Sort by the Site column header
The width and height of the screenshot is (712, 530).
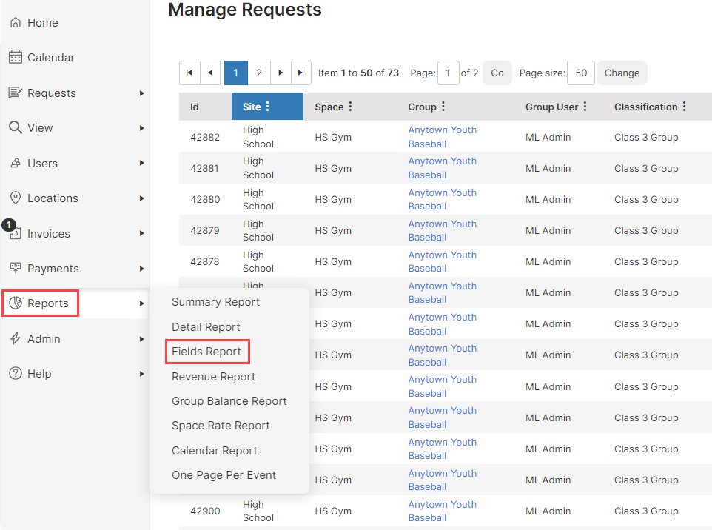pyautogui.click(x=252, y=107)
